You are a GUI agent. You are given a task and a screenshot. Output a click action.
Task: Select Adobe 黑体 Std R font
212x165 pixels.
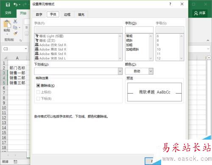[x=50, y=49]
